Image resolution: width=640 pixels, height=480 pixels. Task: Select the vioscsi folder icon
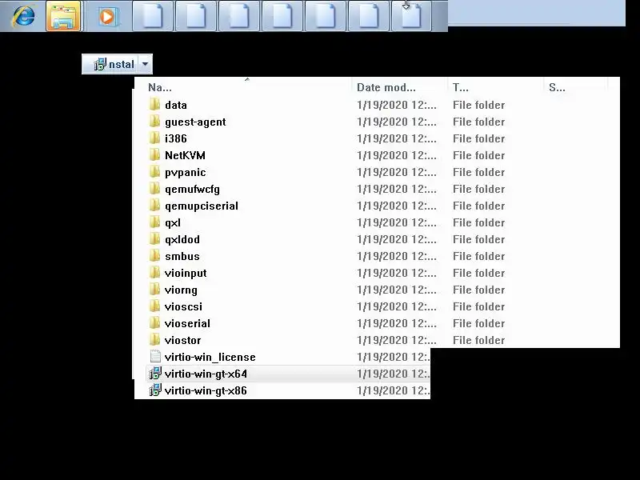[154, 306]
